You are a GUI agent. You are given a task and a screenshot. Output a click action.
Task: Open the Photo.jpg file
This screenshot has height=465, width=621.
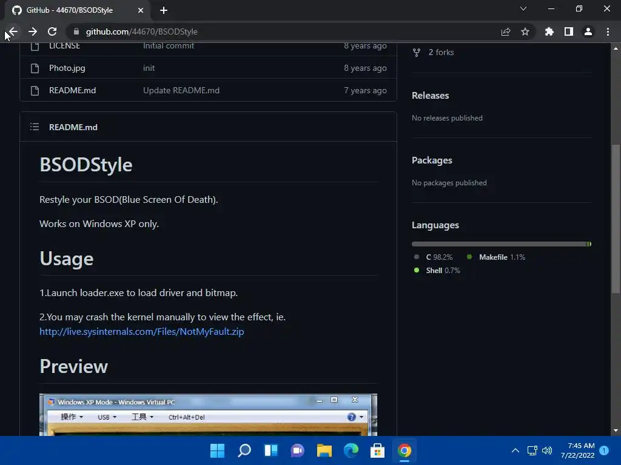pos(67,68)
